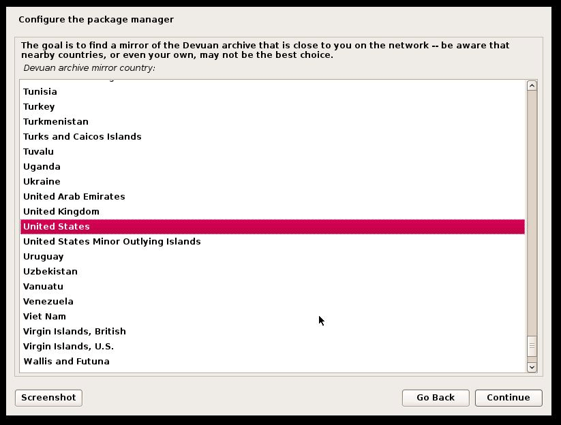Choose Tuvalu as the mirror country
Viewport: 561px width, 425px height.
[x=38, y=151]
